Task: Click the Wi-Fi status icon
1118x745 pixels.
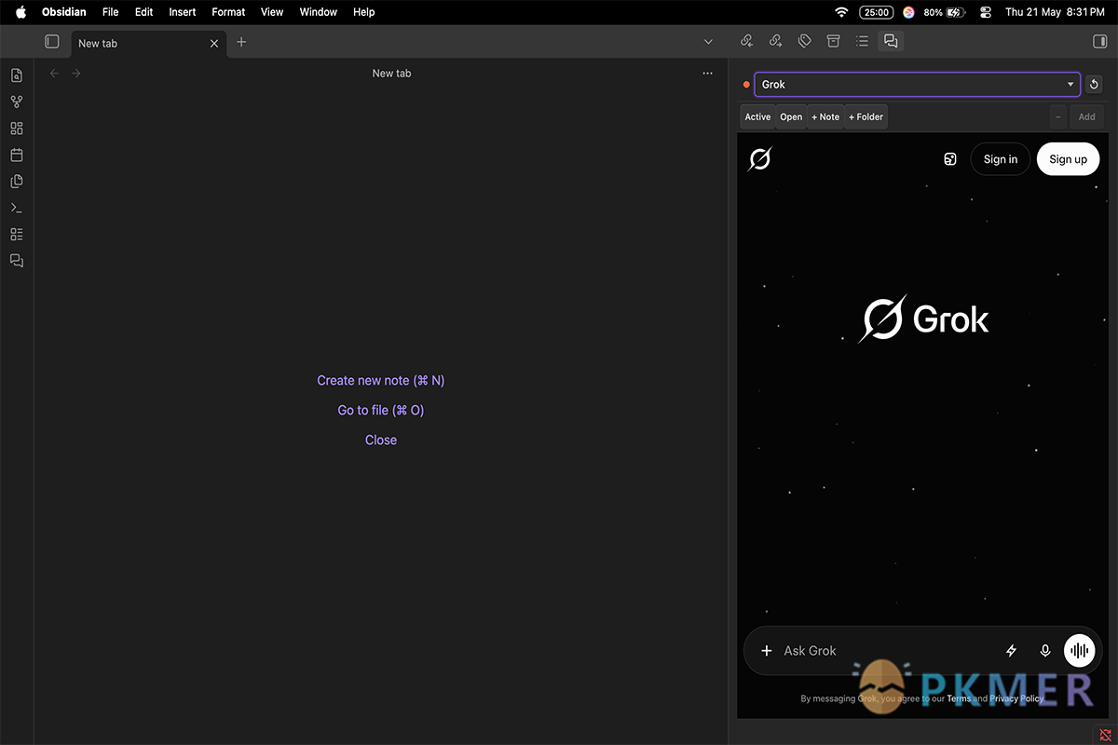Action: pos(841,12)
